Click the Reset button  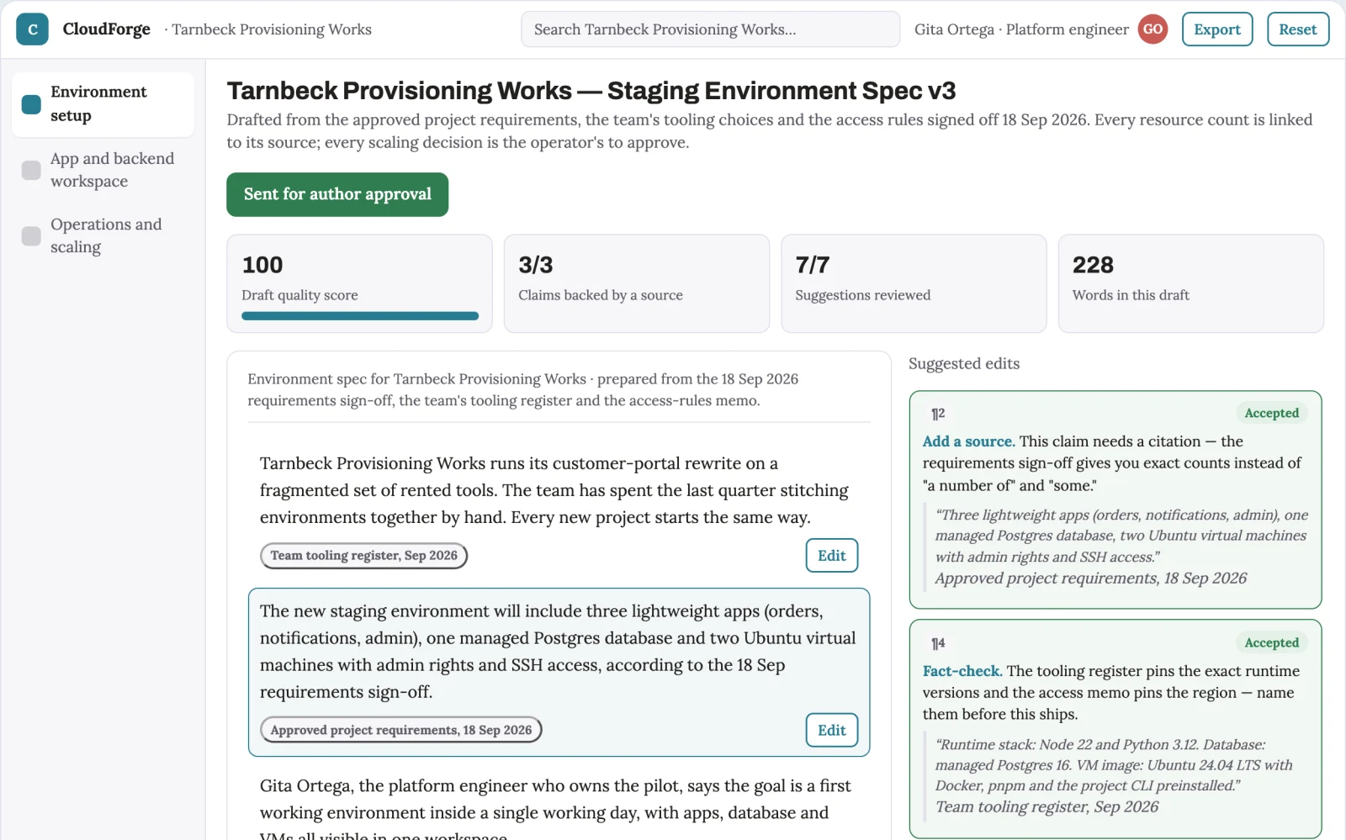[x=1297, y=29]
